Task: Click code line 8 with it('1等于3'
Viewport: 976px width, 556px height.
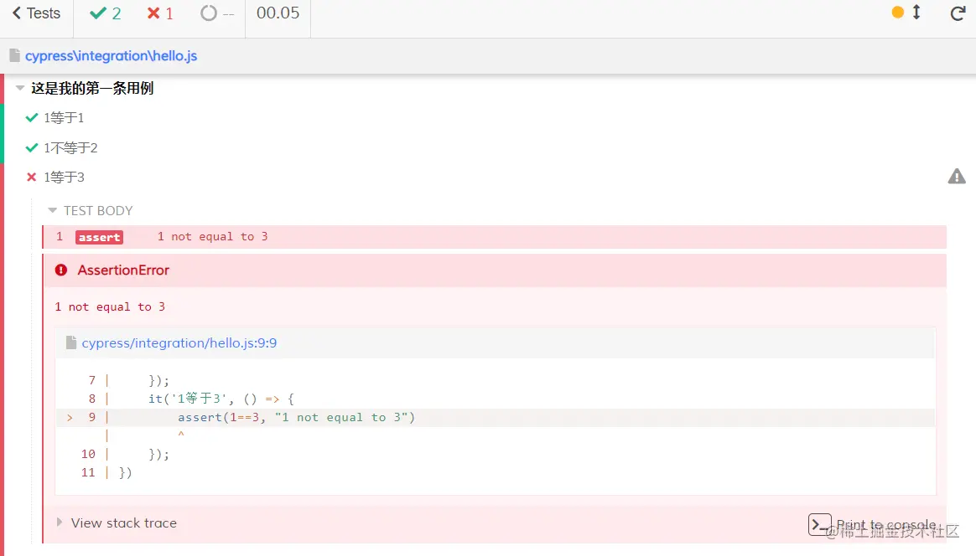Action: pyautogui.click(x=496, y=399)
